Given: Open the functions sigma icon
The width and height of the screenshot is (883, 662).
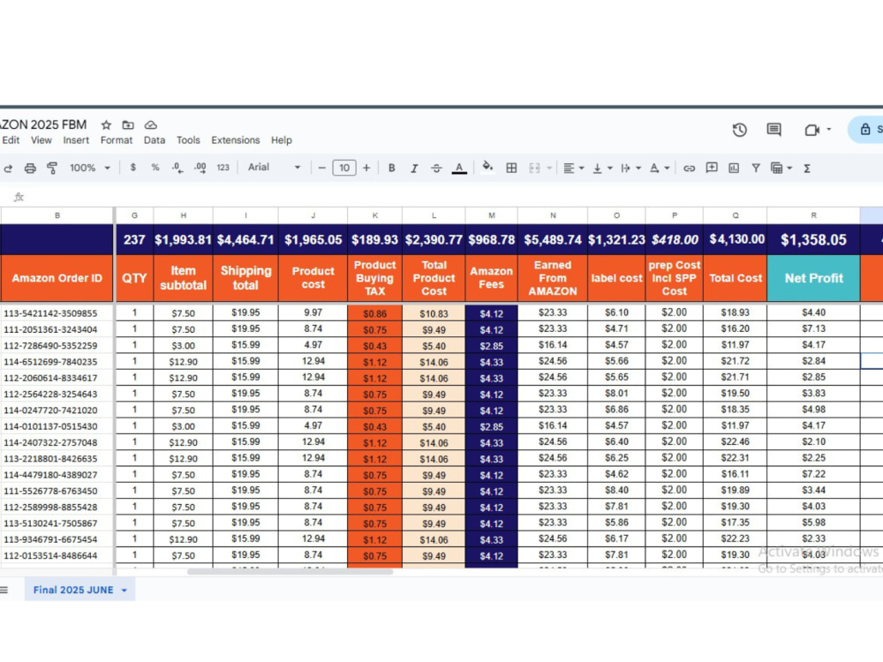Looking at the screenshot, I should (x=806, y=168).
